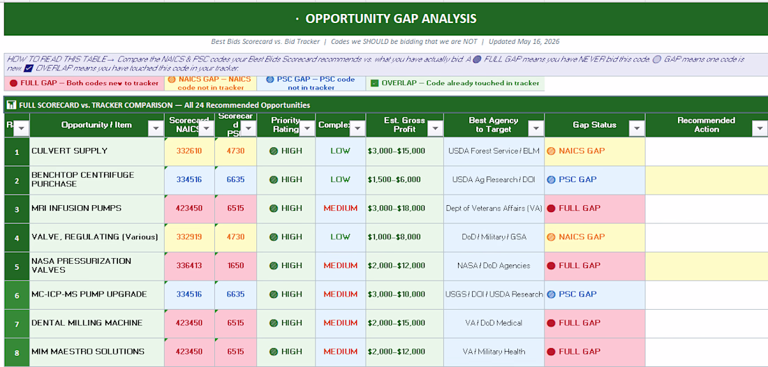The image size is (768, 367).
Task: Click the priority icon in the MRI INFUSION PUMPS row
Action: tap(274, 208)
